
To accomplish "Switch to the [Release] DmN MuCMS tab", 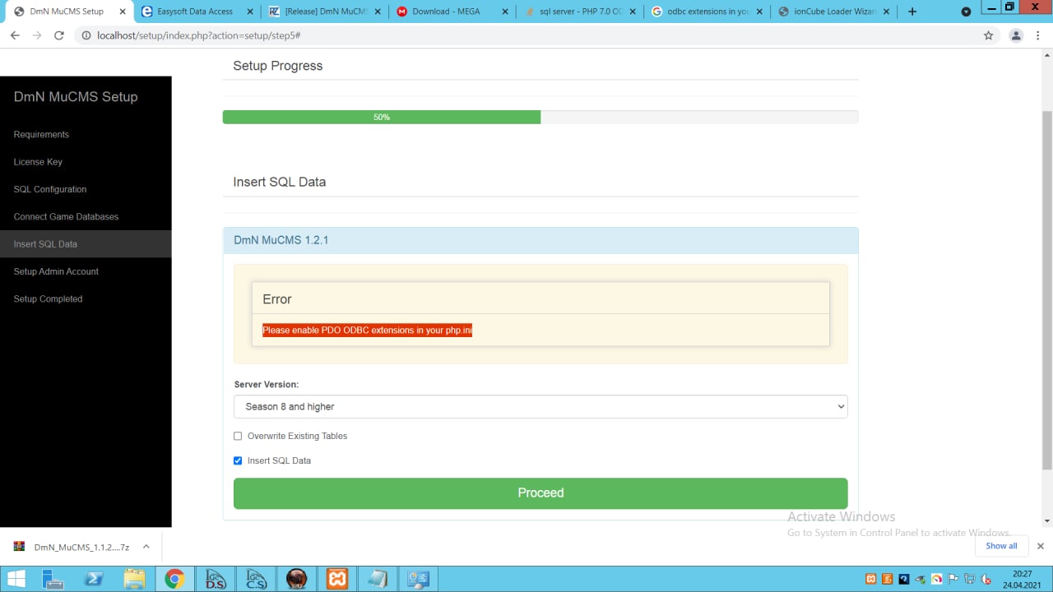I will 325,12.
